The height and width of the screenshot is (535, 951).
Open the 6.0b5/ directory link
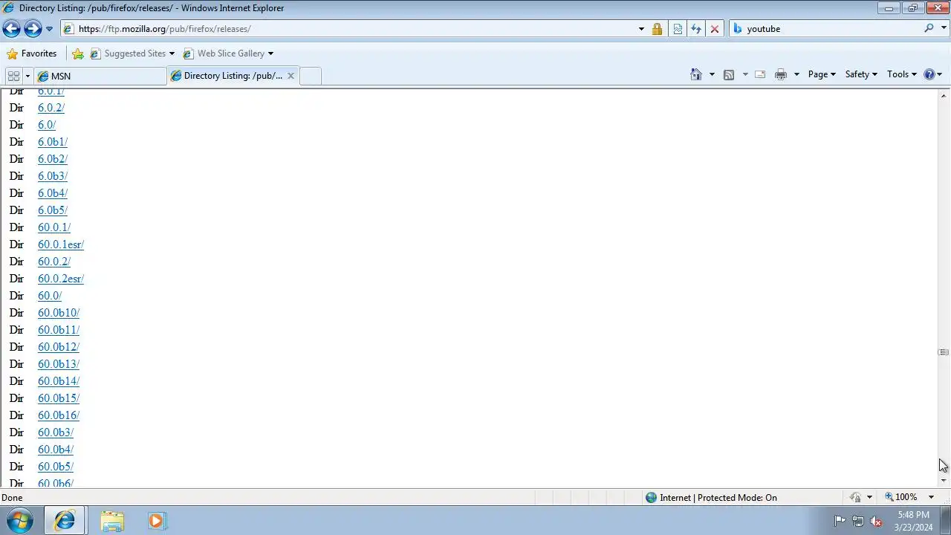pyautogui.click(x=53, y=210)
